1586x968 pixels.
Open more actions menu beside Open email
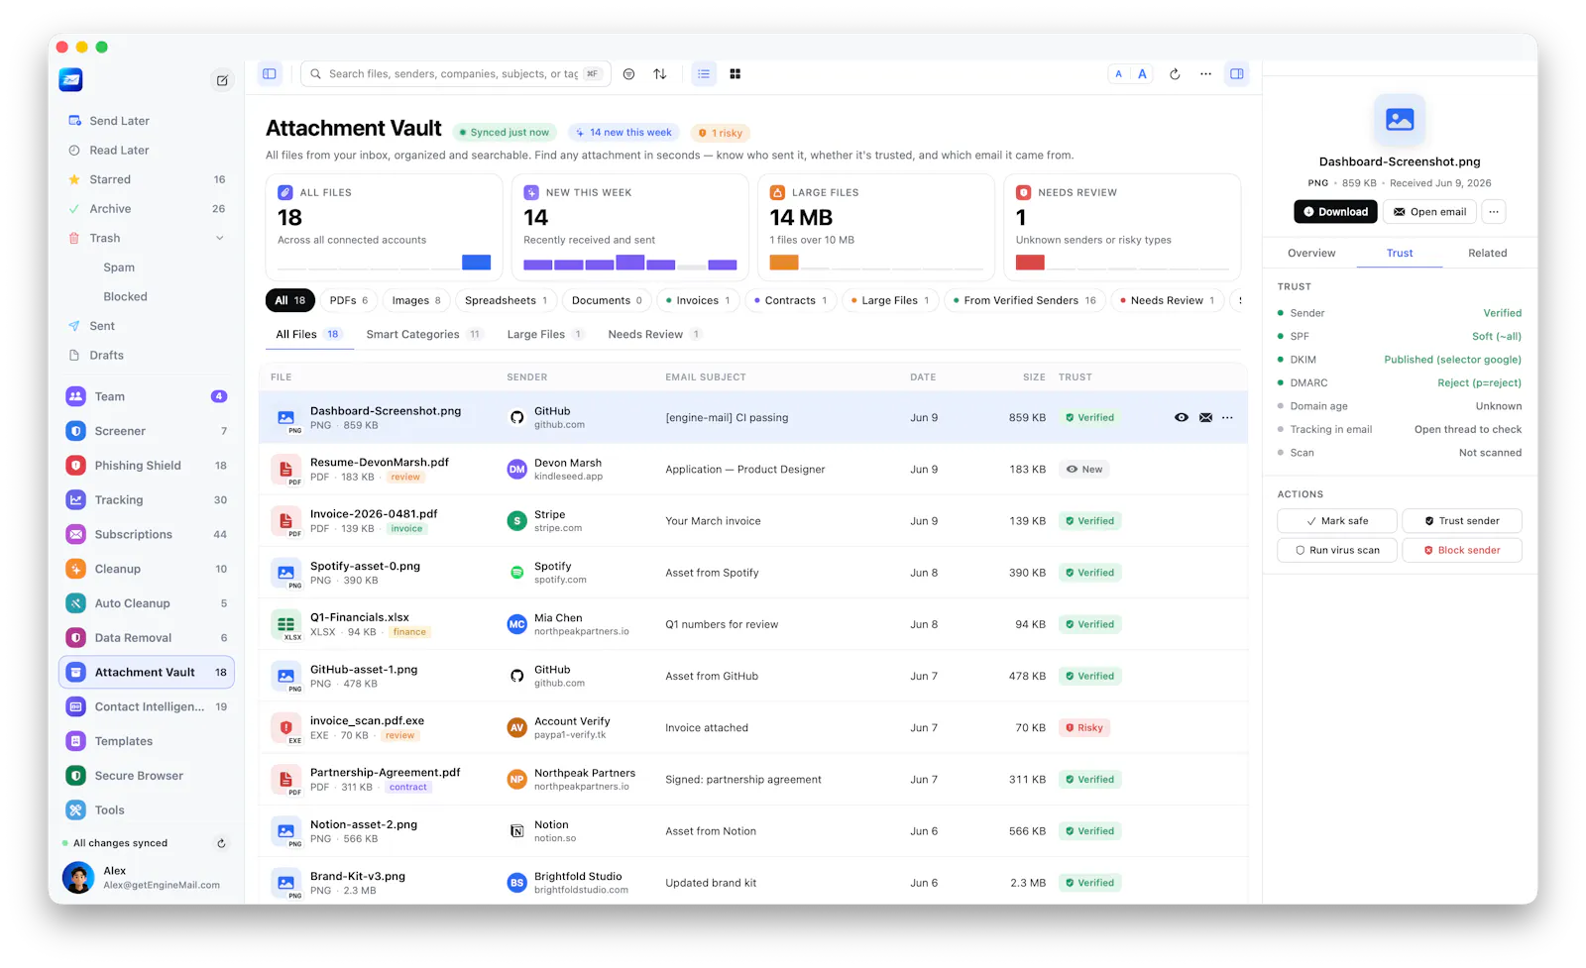(x=1494, y=212)
